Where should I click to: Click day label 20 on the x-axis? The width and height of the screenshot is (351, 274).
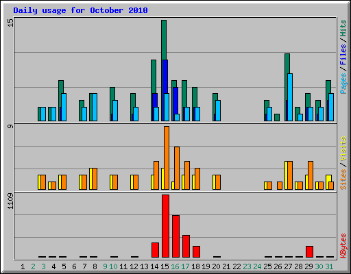tap(216, 266)
